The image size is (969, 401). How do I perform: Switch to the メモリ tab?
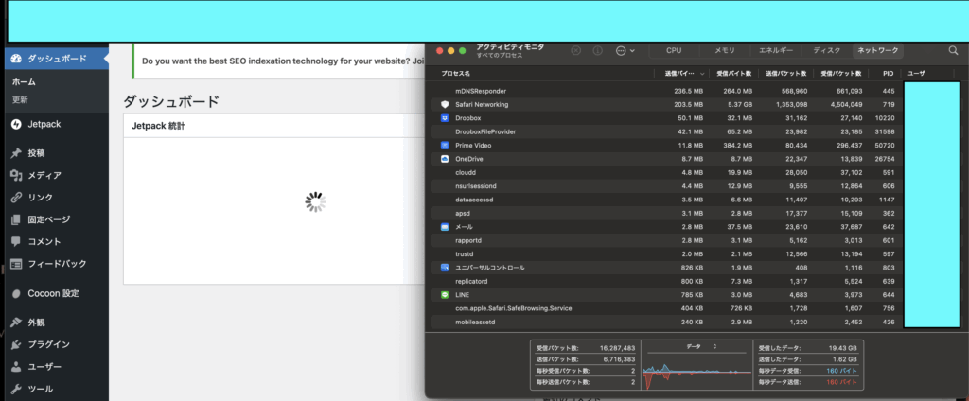725,51
